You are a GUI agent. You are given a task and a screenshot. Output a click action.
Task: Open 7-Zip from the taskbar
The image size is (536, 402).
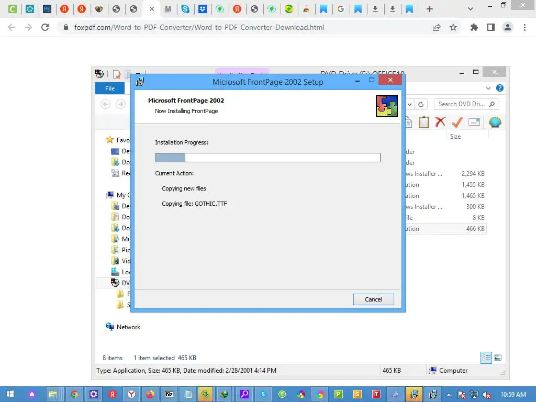(x=169, y=394)
